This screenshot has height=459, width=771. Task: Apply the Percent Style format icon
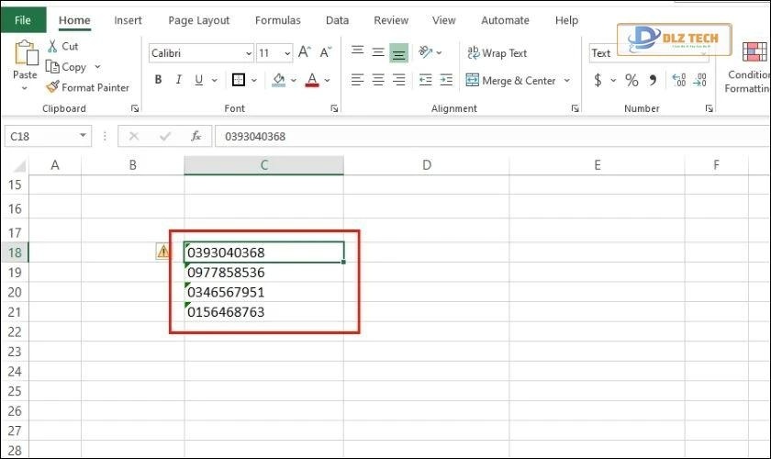(x=631, y=81)
